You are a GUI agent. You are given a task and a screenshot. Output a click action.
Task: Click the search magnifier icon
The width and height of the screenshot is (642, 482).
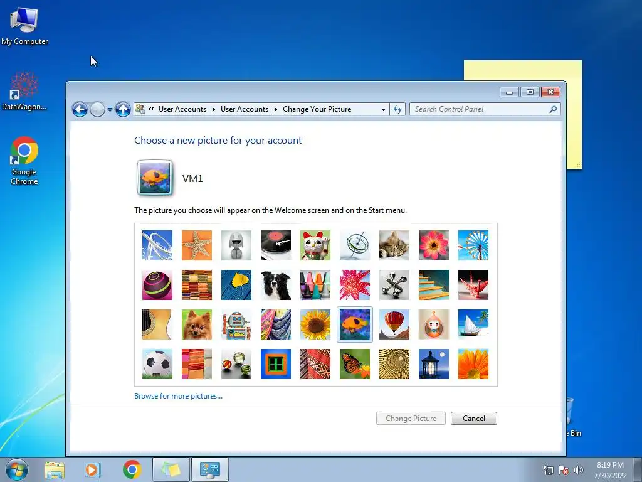[553, 109]
